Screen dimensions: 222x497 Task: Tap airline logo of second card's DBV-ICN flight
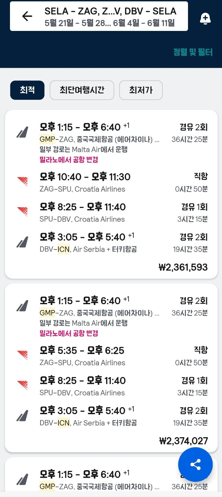(22, 416)
